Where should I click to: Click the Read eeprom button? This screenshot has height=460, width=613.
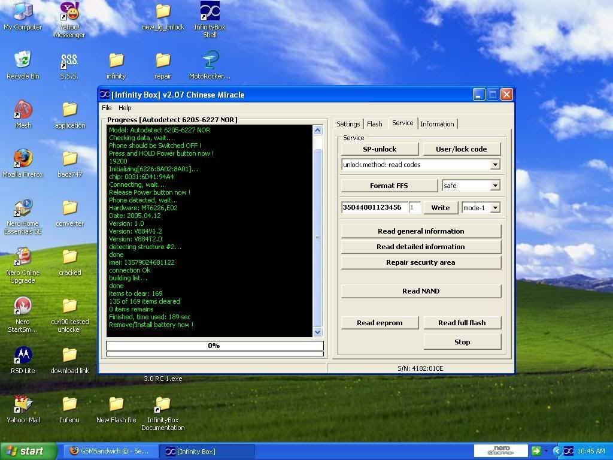[380, 323]
